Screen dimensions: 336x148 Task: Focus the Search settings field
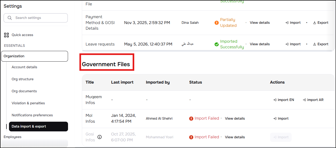tap(36, 18)
